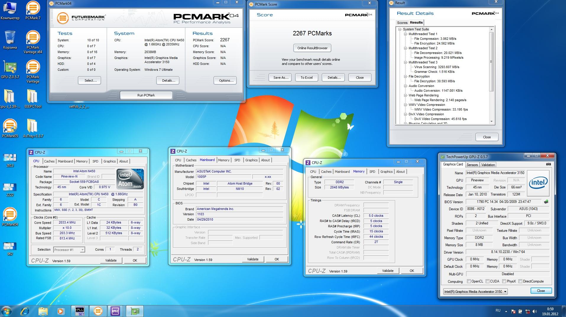Switch to GPU-Z taskbar button

[135, 311]
